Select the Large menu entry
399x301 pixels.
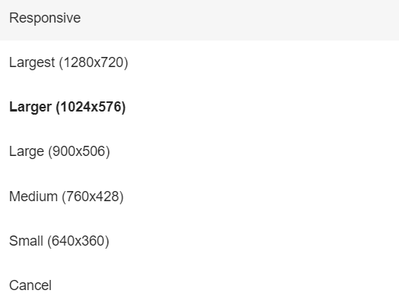[199, 151]
